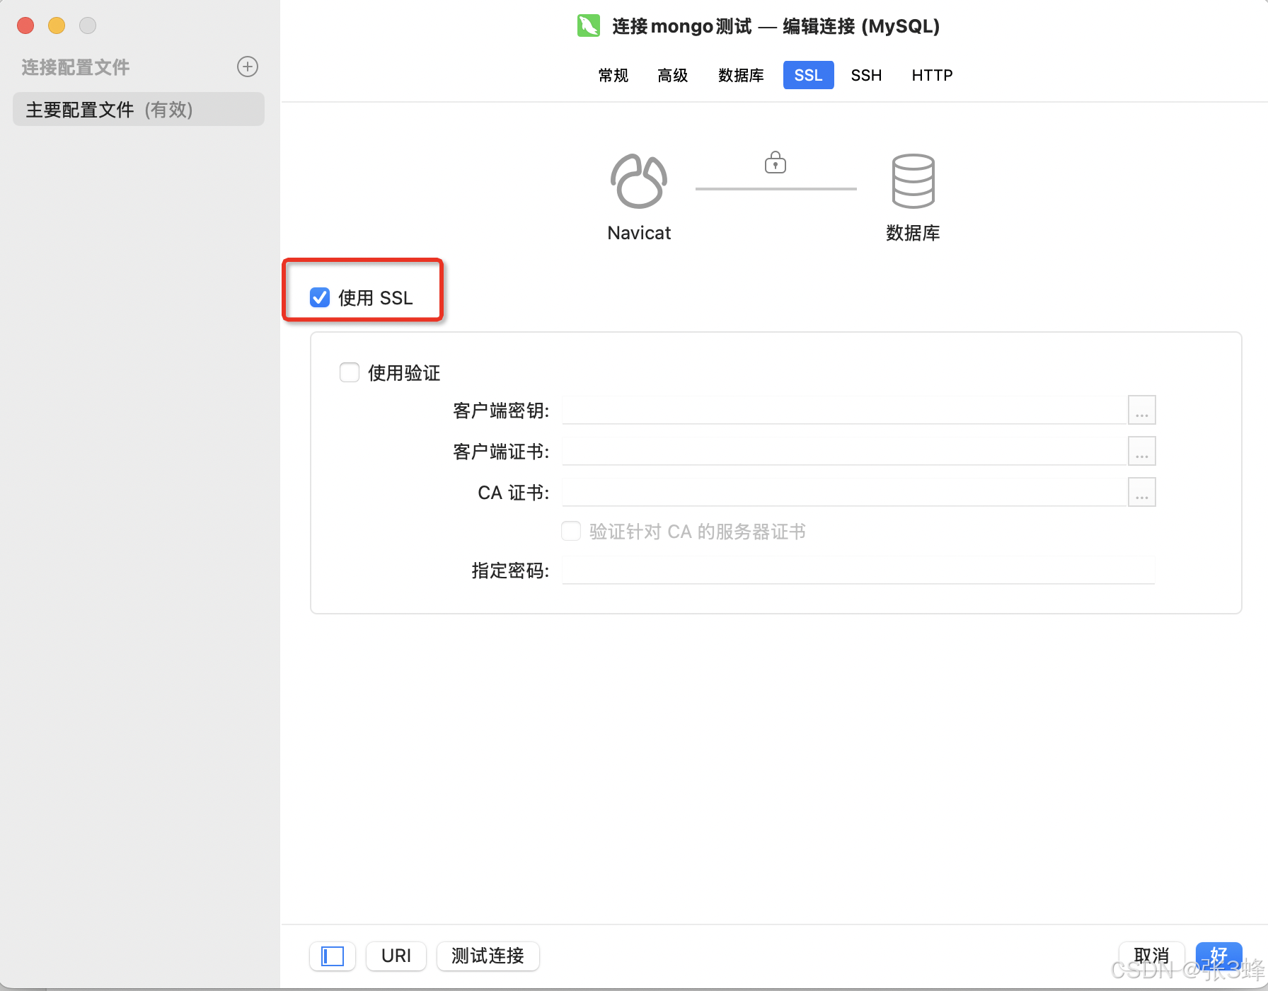Open the 高级 tab
This screenshot has height=991, width=1268.
[x=673, y=75]
